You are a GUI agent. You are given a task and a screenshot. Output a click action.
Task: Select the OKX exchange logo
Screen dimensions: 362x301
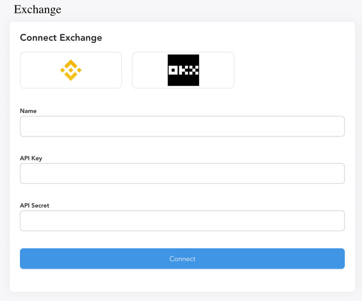click(183, 70)
